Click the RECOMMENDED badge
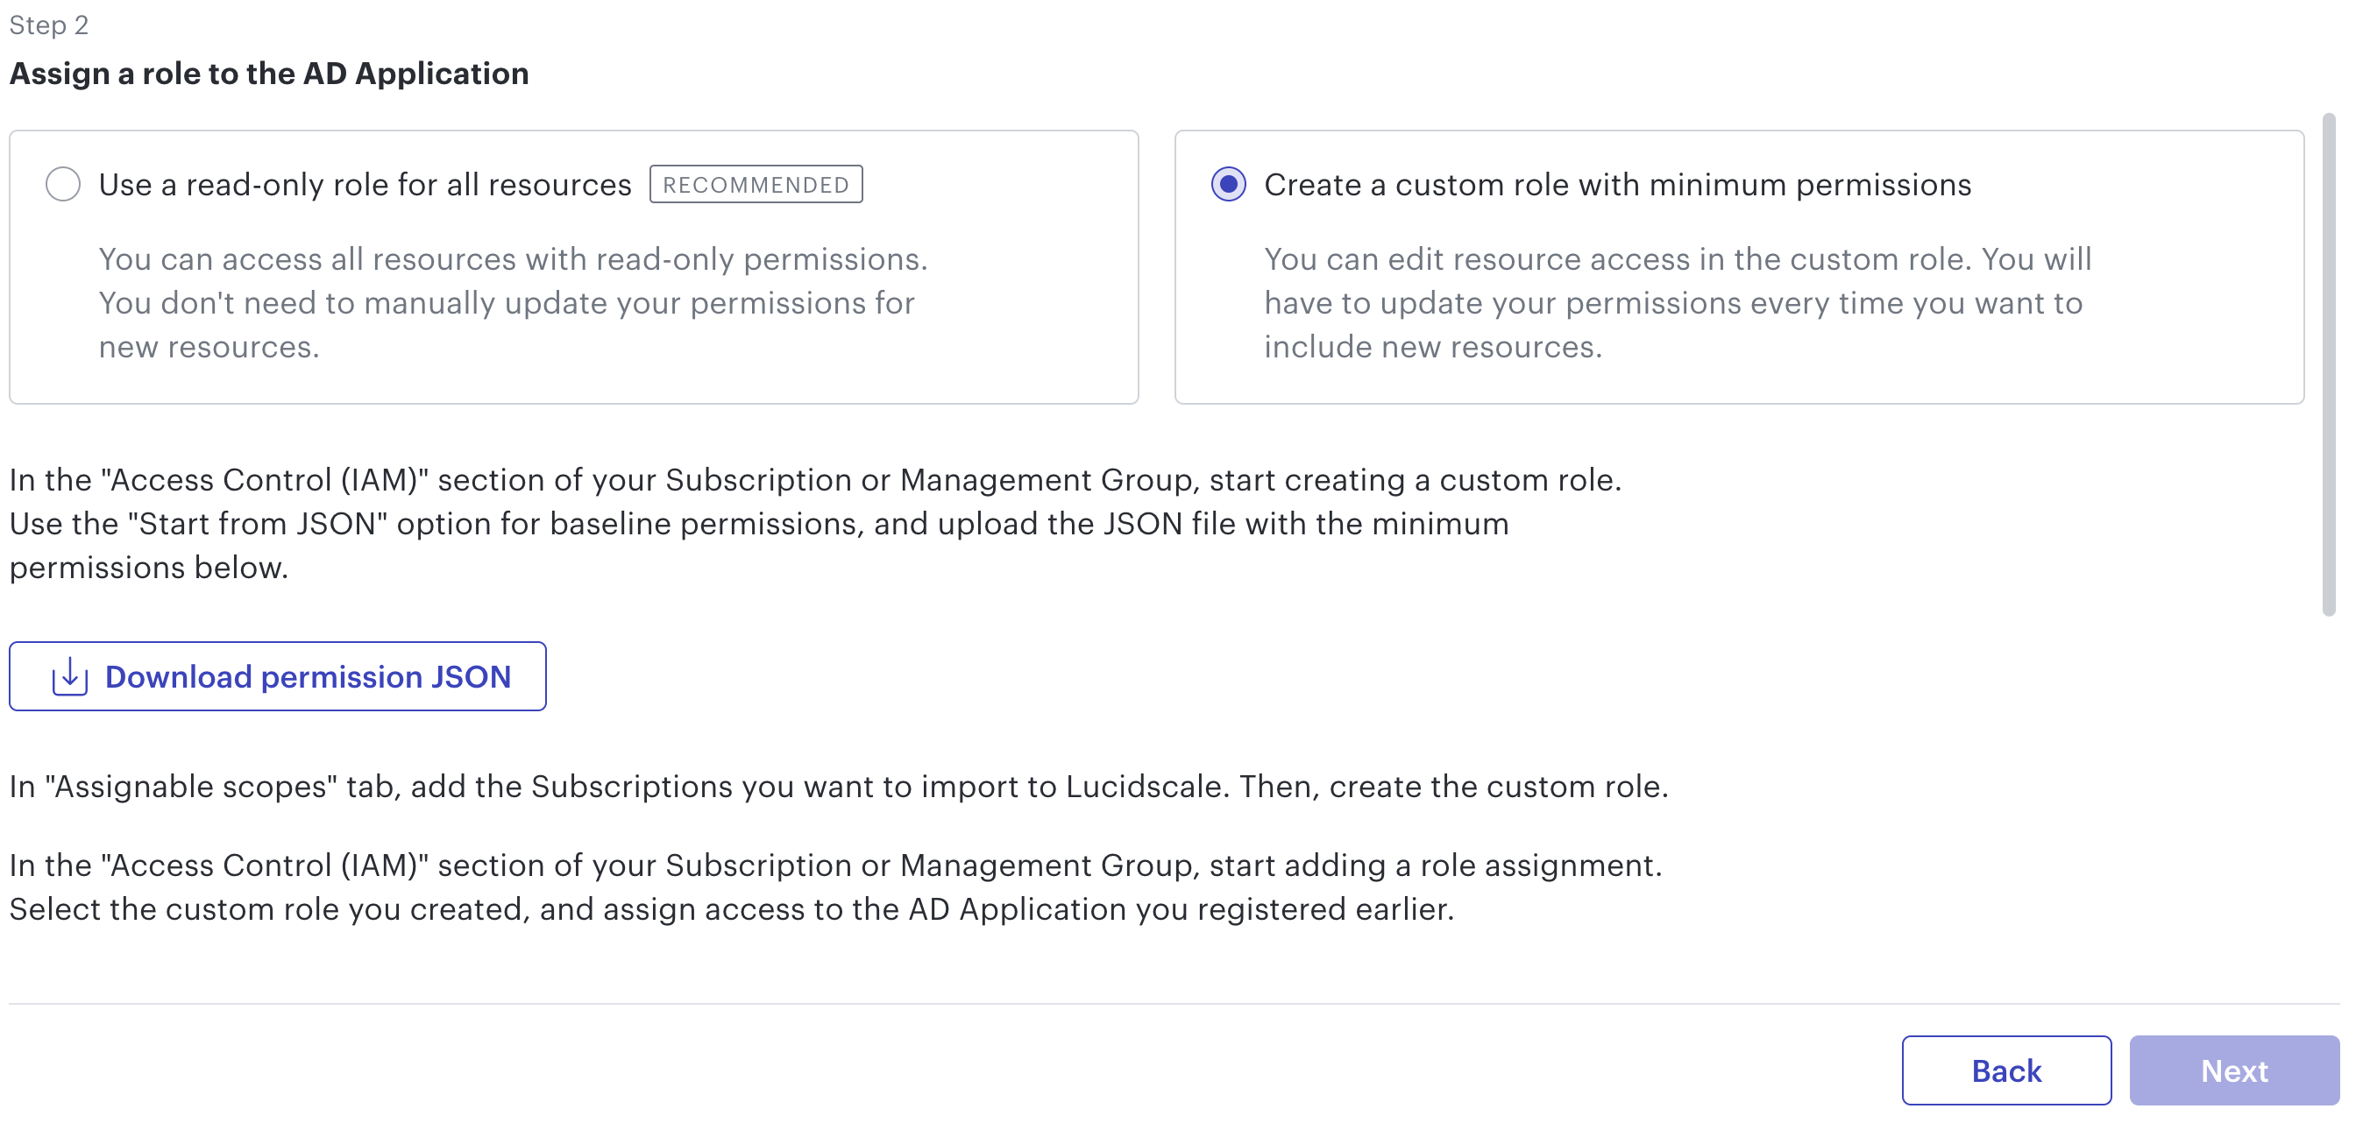Viewport: 2356px width, 1123px height. 756,185
